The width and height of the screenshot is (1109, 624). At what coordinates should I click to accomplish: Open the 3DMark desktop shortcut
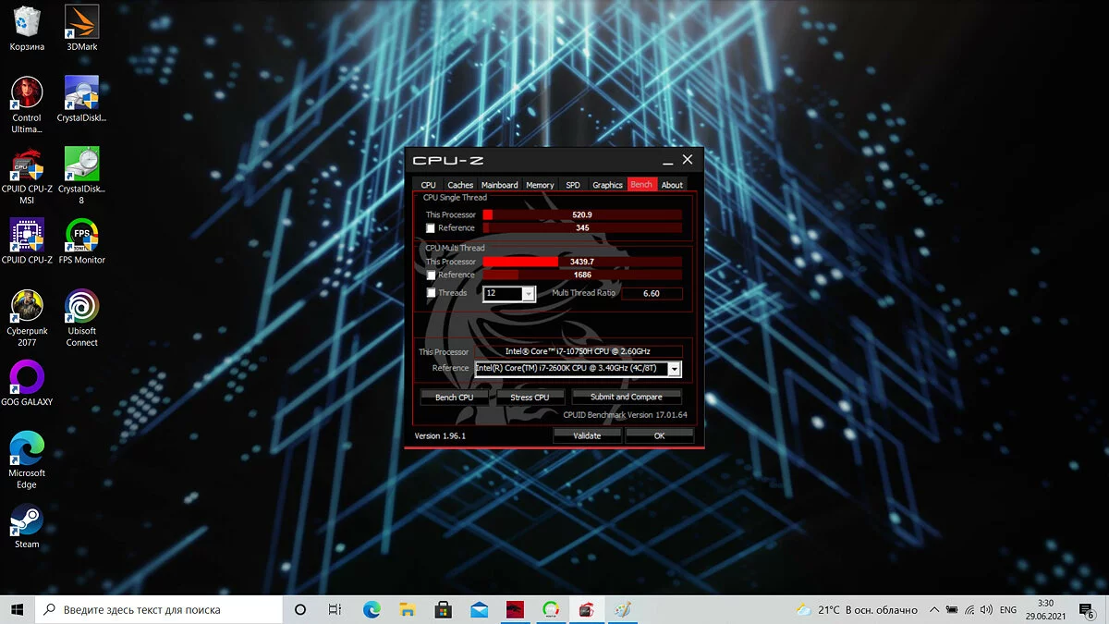81,22
